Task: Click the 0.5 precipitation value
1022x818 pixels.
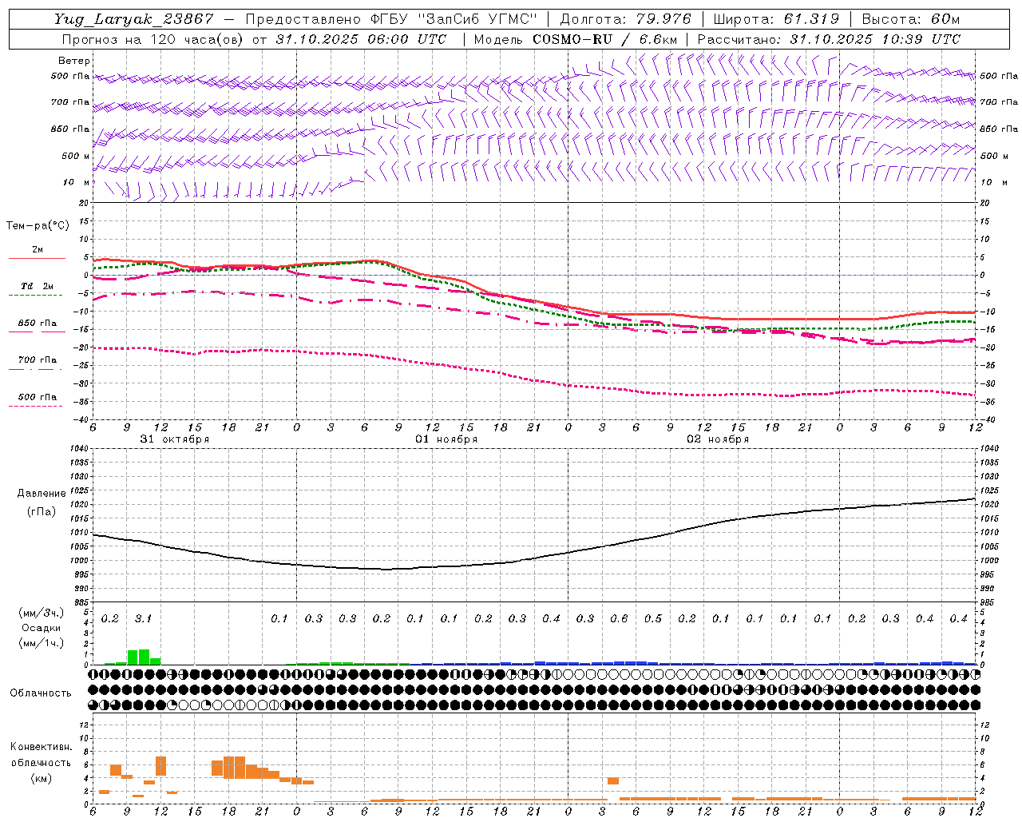Action: 653,618
